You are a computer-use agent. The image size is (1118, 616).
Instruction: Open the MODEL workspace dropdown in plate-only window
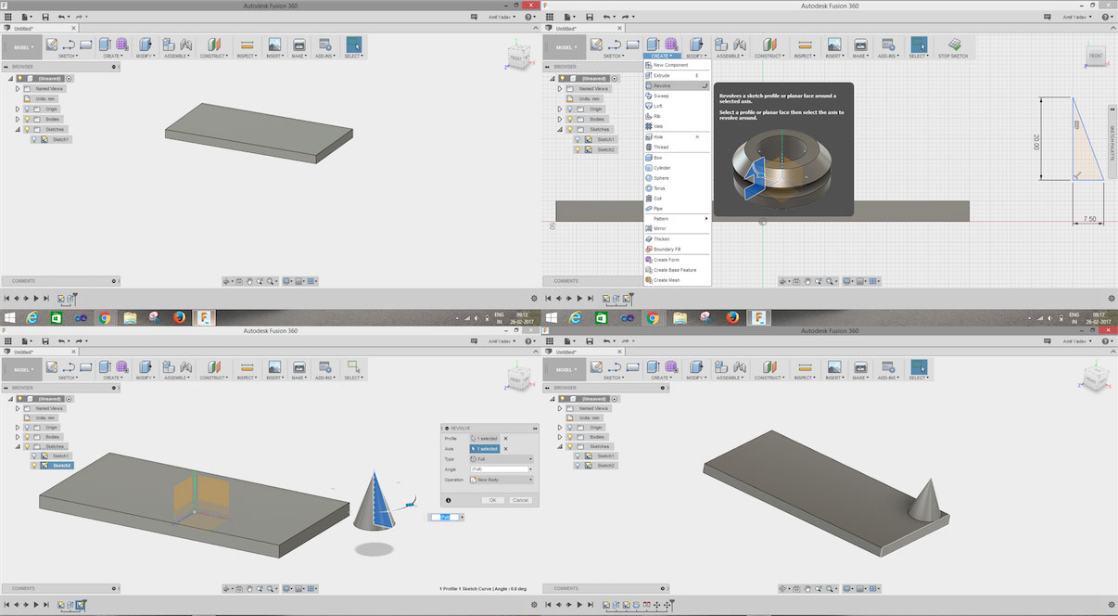point(20,47)
